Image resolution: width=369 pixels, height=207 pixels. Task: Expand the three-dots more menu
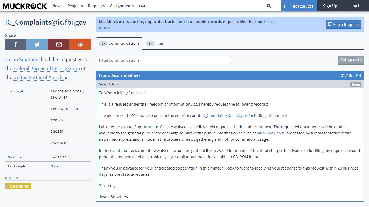tap(142, 6)
